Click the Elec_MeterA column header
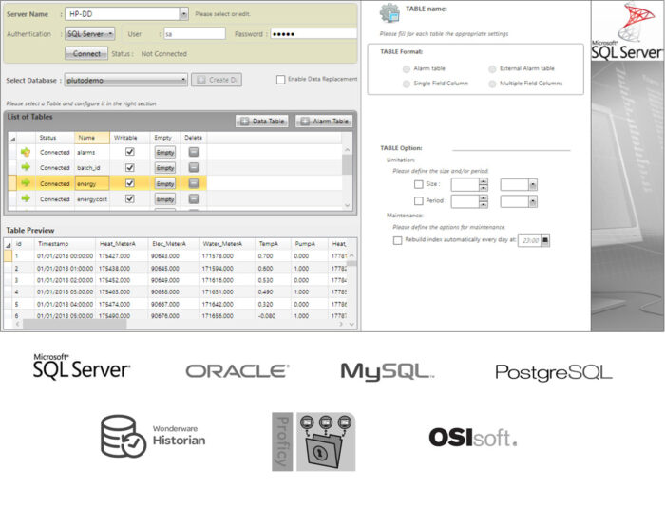The width and height of the screenshot is (665, 507). [x=173, y=244]
